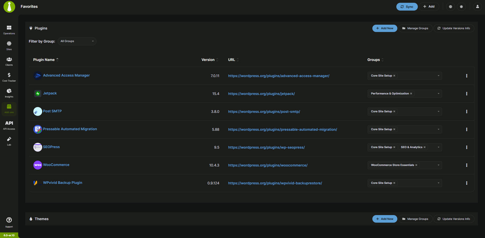Click the globe icon in header
Image resolution: width=485 pixels, height=238 pixels.
[450, 7]
